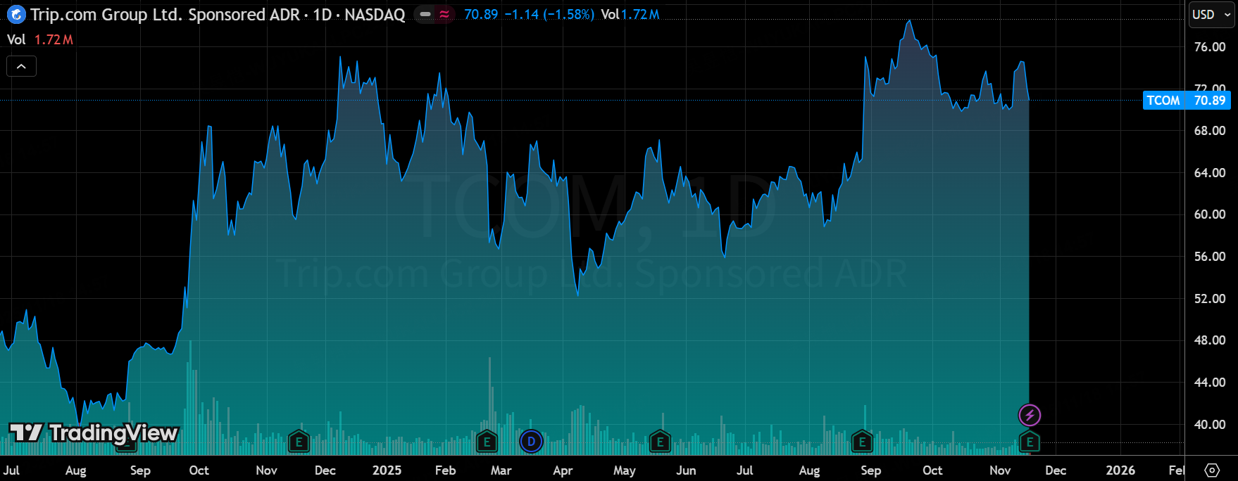
Task: Click the symbol title Trip.com Group Ltd. Sponsored ADR
Action: (x=165, y=14)
